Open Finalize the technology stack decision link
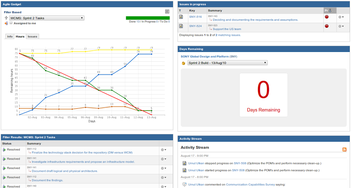 (82, 153)
